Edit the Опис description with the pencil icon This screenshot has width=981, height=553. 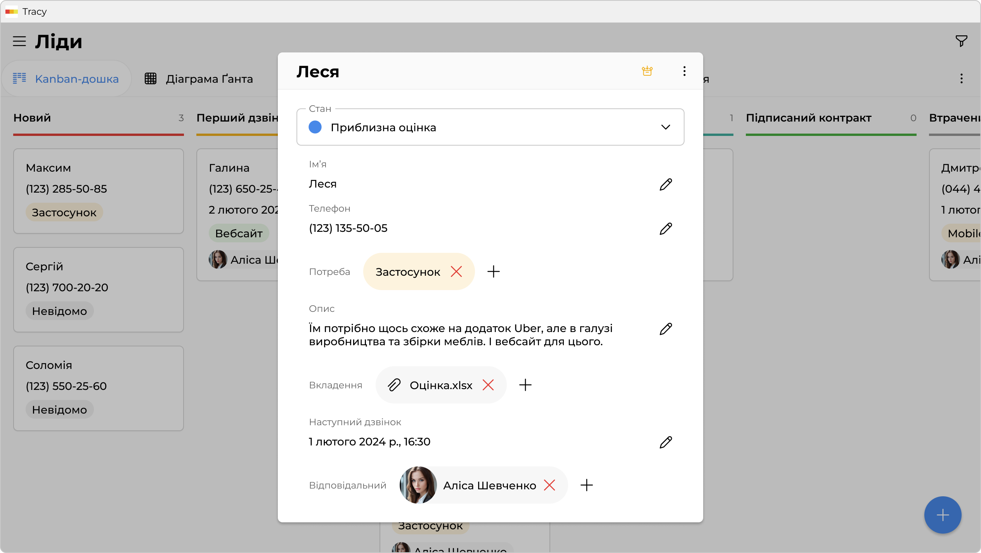click(x=666, y=329)
